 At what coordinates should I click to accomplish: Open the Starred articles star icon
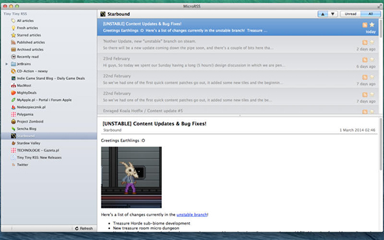pyautogui.click(x=13, y=35)
